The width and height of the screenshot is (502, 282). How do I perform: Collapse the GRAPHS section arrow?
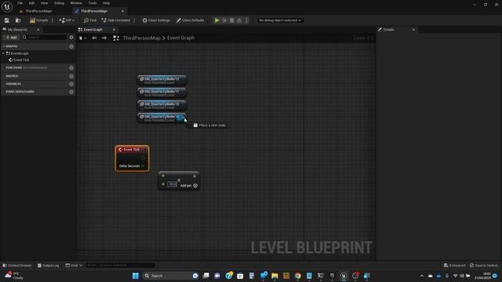(3, 46)
